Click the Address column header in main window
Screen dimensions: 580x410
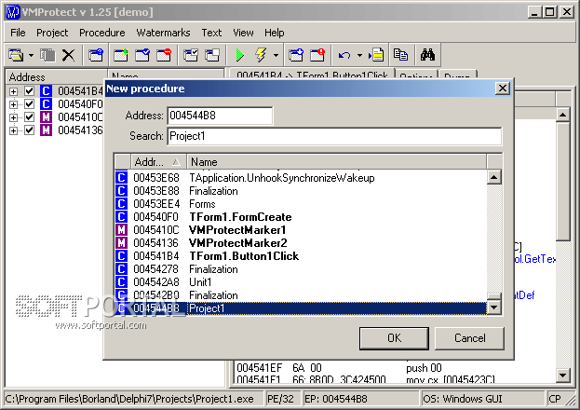pos(56,76)
